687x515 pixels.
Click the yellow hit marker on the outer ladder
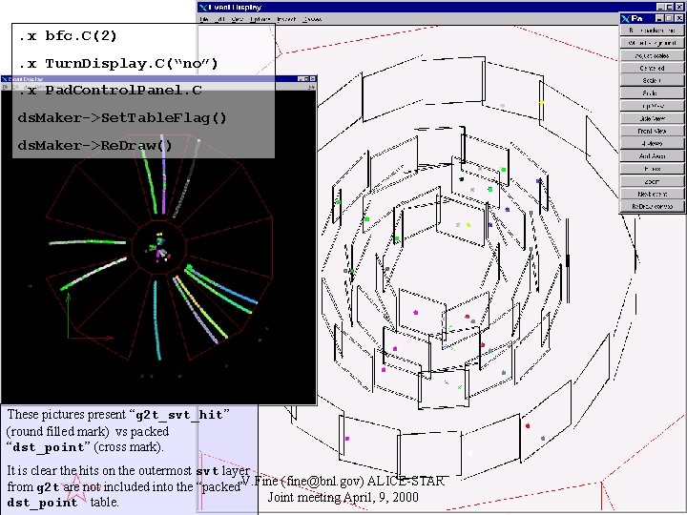[542, 103]
